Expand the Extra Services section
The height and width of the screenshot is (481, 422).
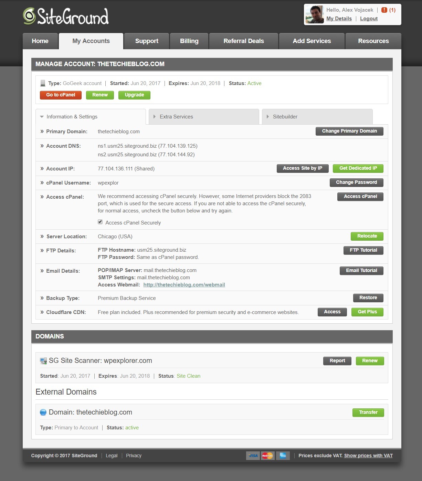coord(204,117)
